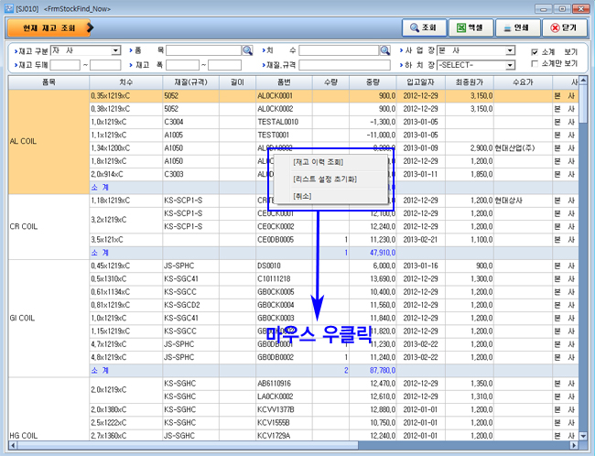Image resolution: width=595 pixels, height=456 pixels.
Task: Select the material cell C3004
Action: pos(191,123)
